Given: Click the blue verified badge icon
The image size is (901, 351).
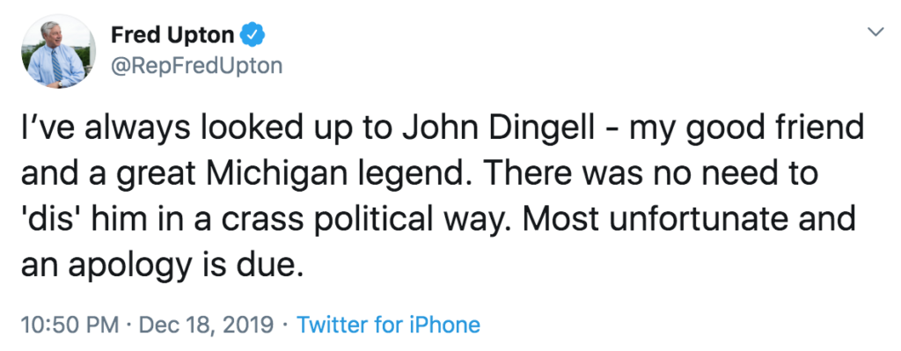Looking at the screenshot, I should pyautogui.click(x=252, y=35).
